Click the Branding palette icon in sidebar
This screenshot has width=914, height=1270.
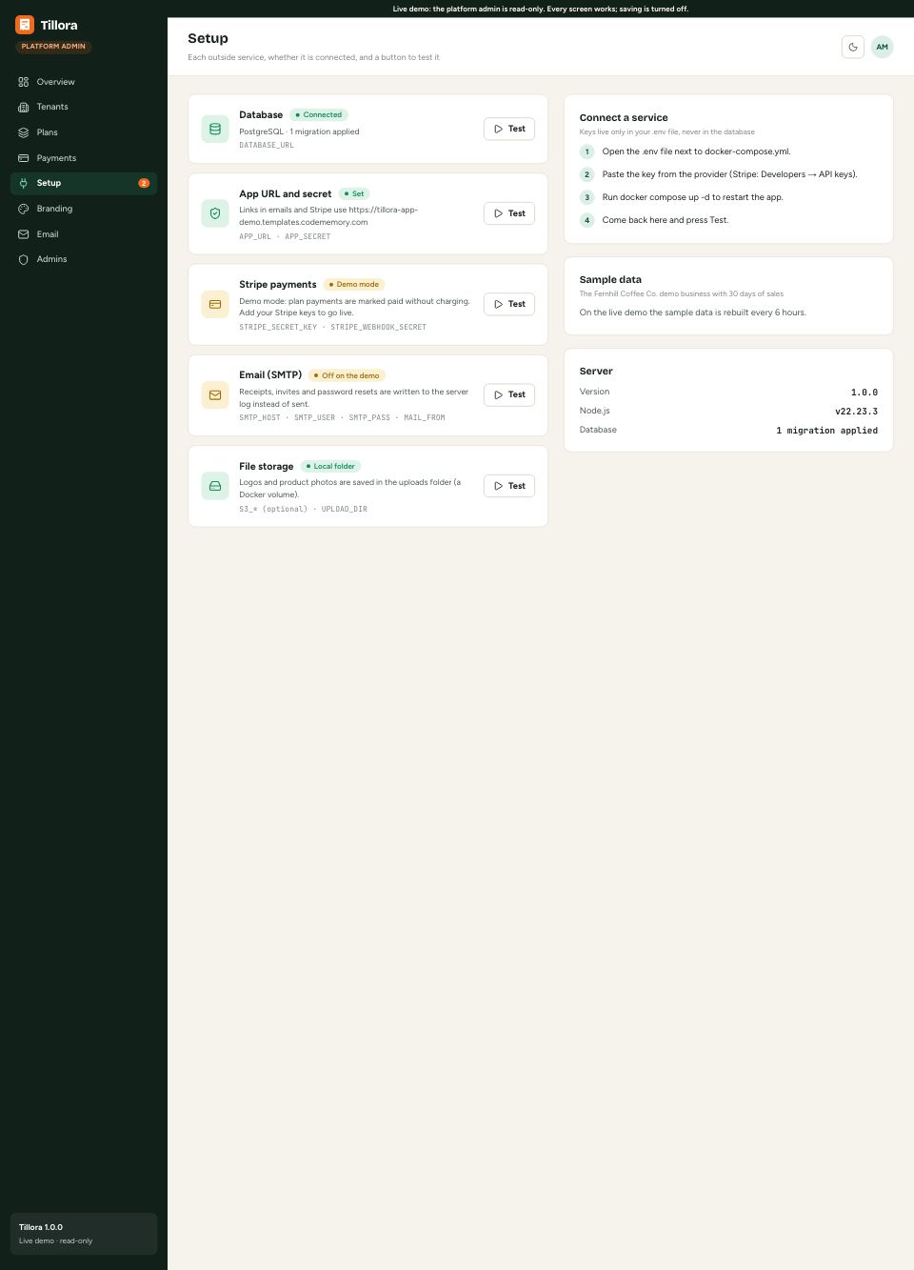(x=24, y=209)
